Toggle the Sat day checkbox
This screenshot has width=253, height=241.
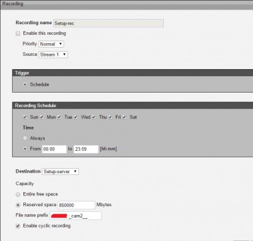[x=125, y=117]
